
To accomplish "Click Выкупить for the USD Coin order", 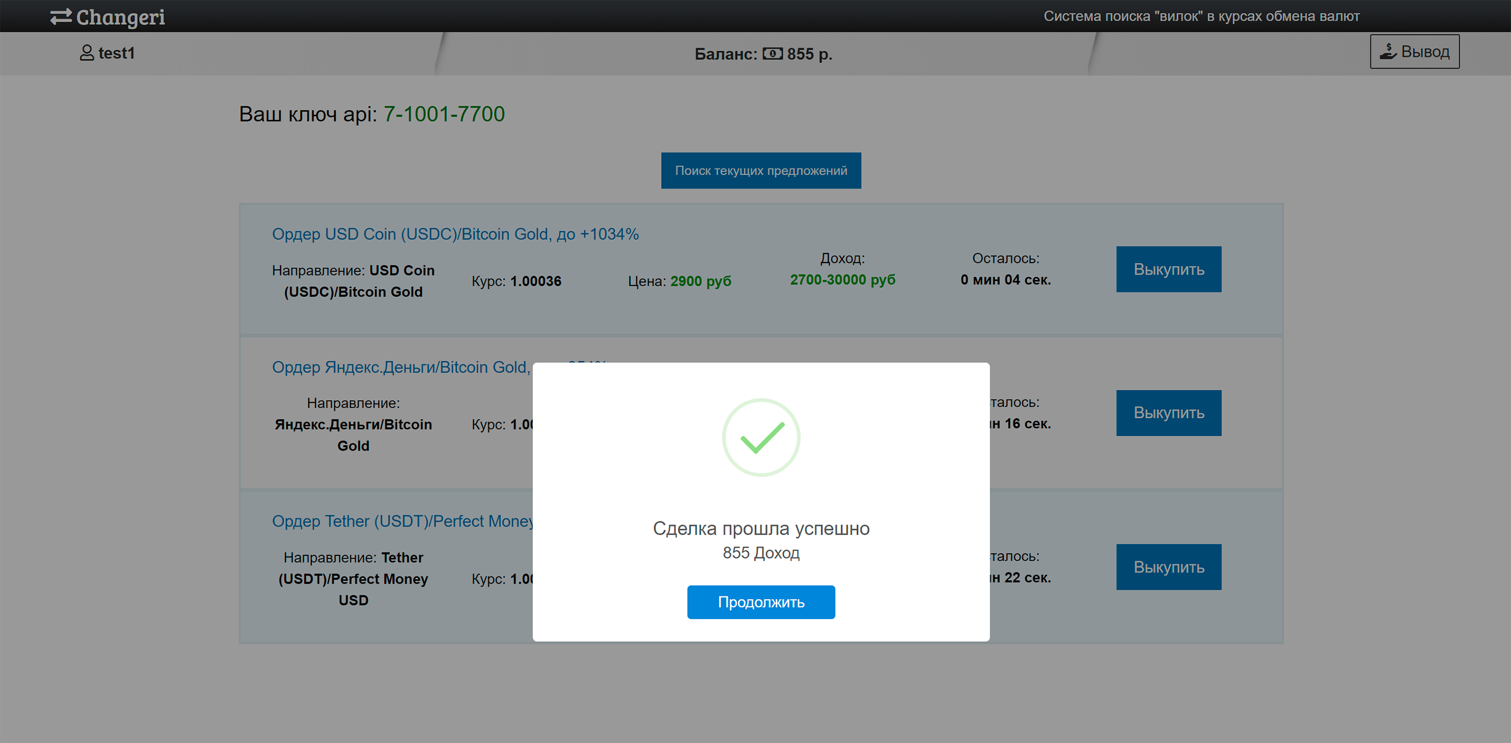I will [x=1168, y=269].
